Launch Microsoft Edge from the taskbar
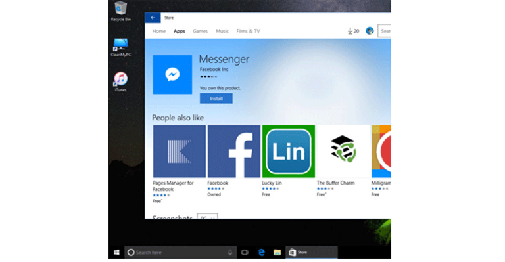Screen dimensions: 505x262 pyautogui.click(x=261, y=253)
